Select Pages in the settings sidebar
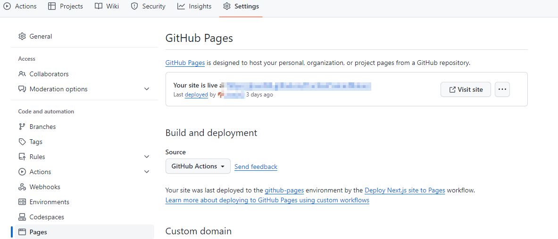Image resolution: width=558 pixels, height=239 pixels. [84, 232]
